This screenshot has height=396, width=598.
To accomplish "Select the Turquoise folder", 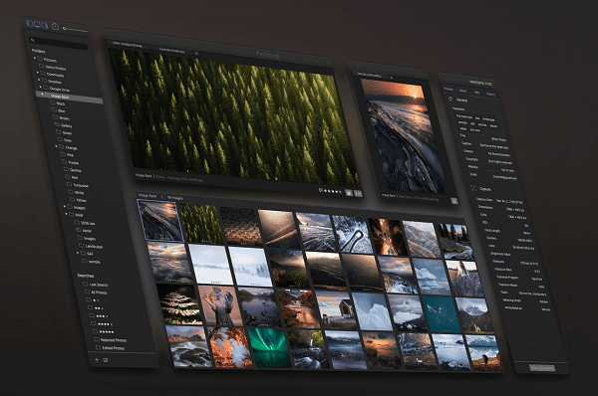I will point(78,185).
